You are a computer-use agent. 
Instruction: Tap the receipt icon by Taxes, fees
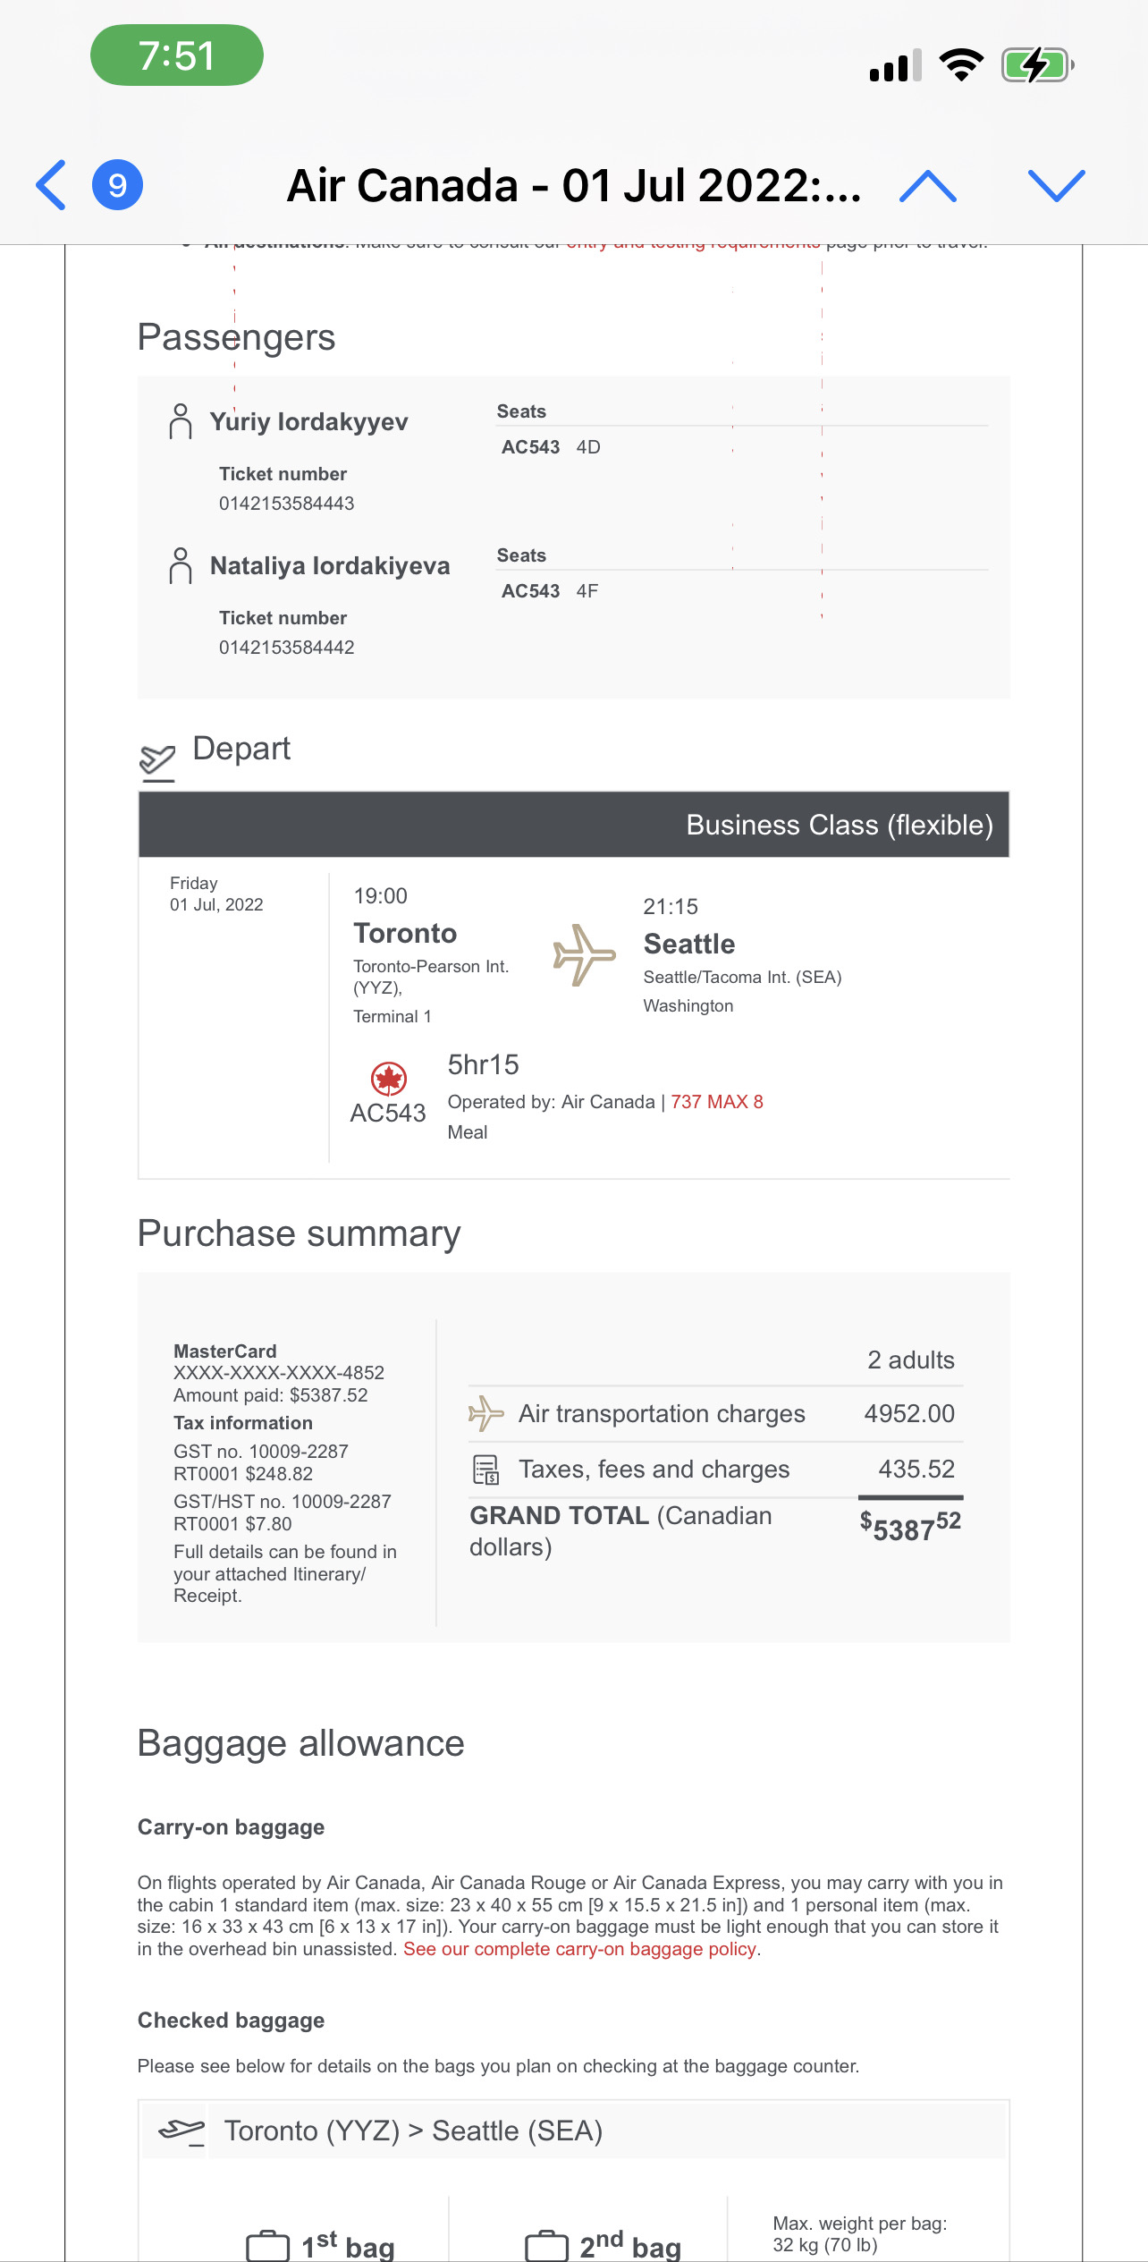tap(486, 1470)
